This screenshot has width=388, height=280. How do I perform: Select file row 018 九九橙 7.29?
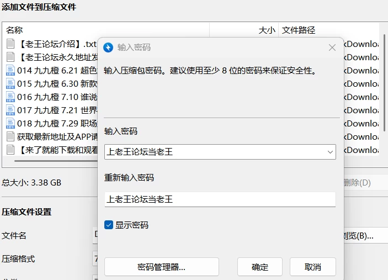(51, 123)
